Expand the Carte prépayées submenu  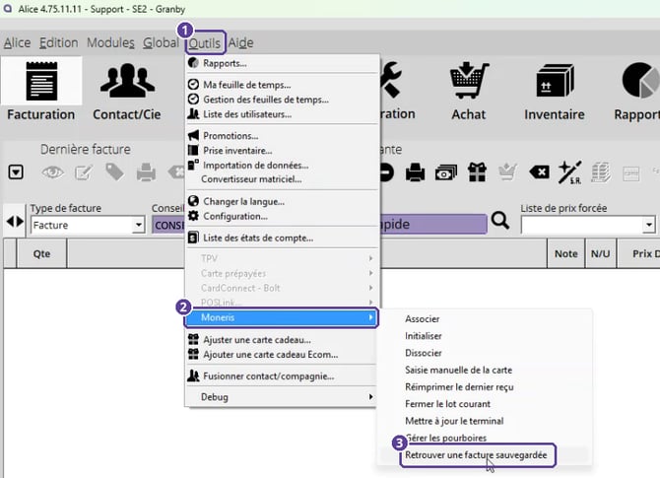coord(282,273)
